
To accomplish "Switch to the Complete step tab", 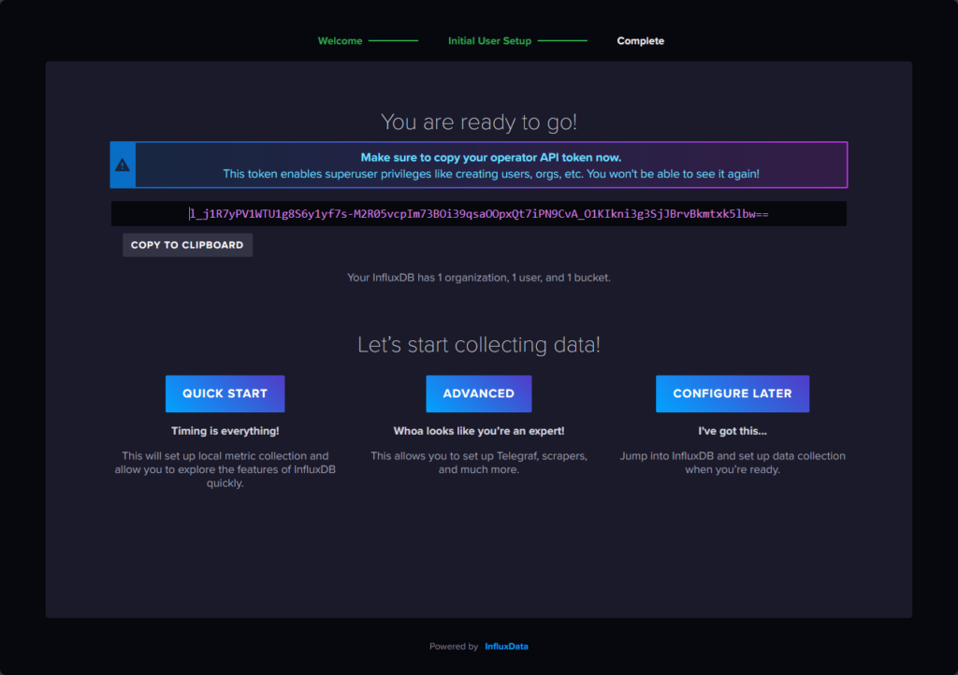I will (x=641, y=40).
